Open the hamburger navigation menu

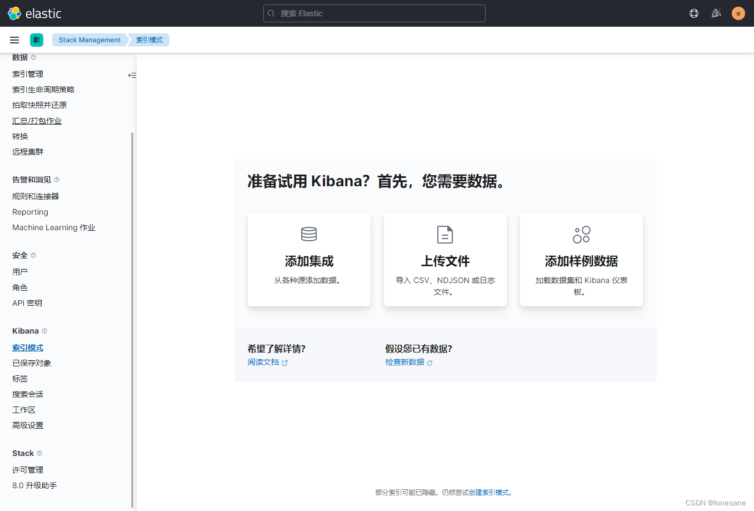[x=14, y=40]
